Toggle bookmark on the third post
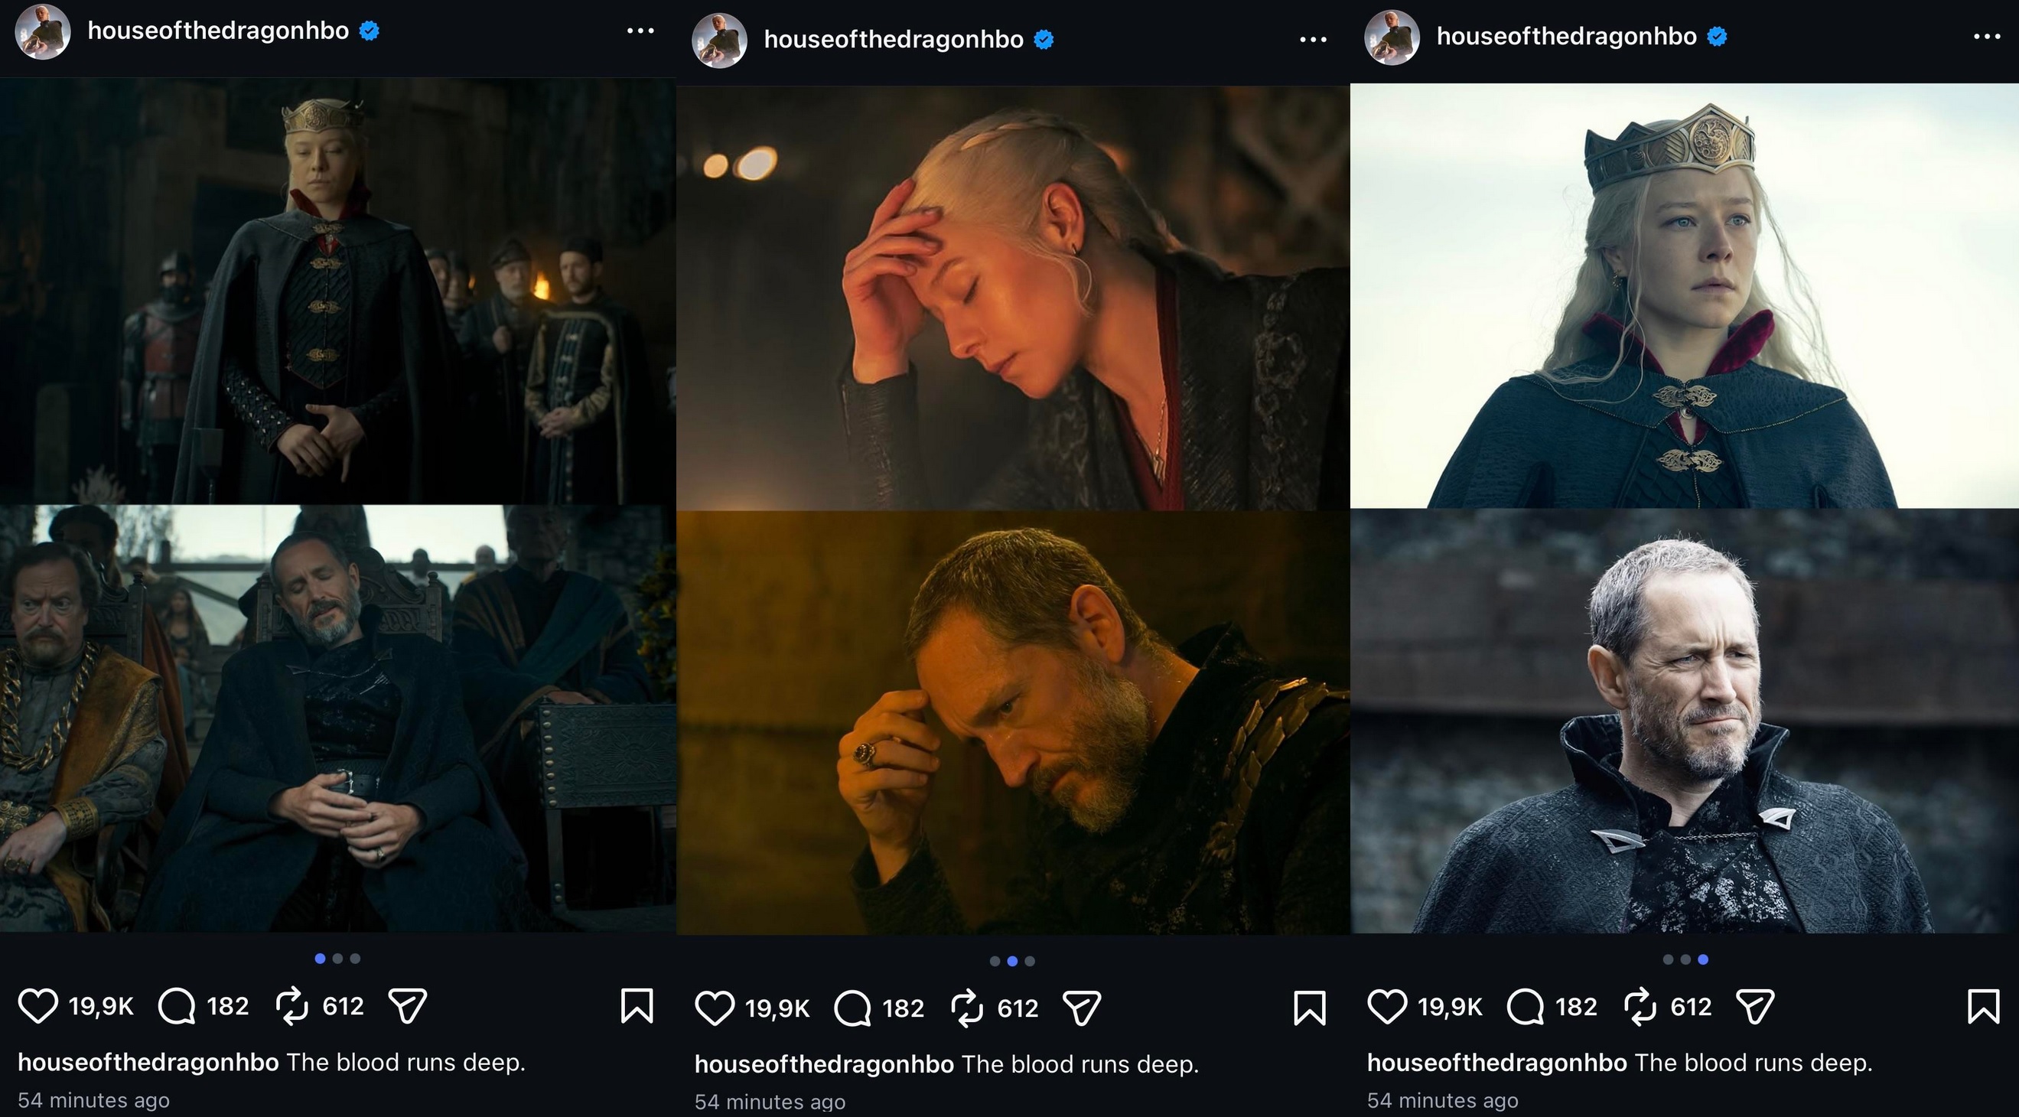The height and width of the screenshot is (1117, 2019). click(1983, 1007)
